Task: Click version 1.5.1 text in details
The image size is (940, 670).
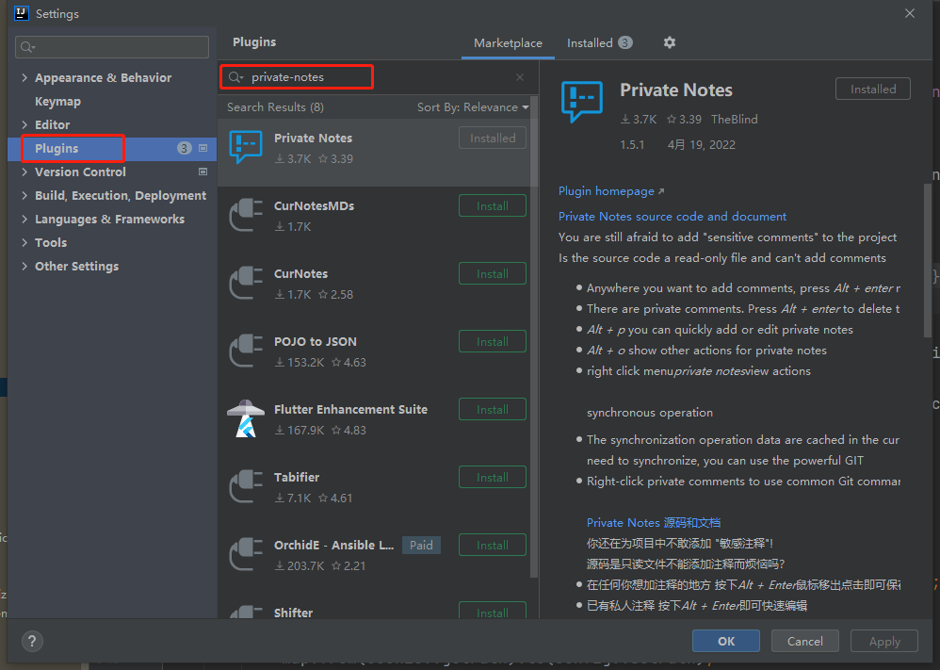Action: click(x=632, y=144)
